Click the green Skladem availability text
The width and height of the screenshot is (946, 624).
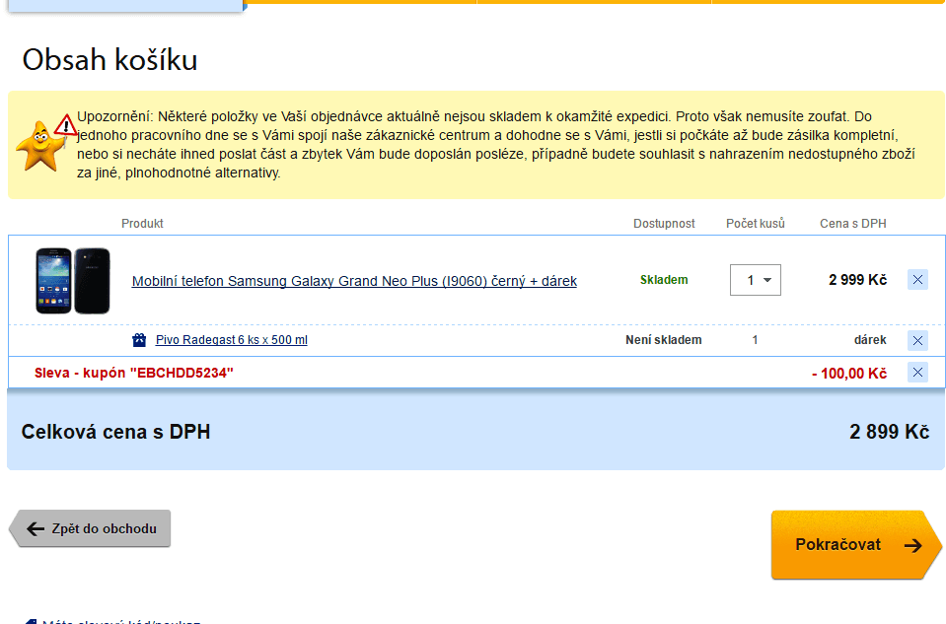(x=664, y=280)
